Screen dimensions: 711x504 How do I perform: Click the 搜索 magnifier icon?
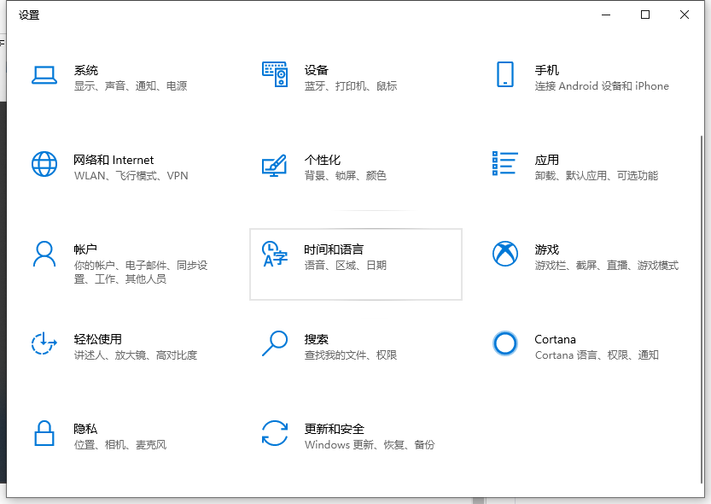point(275,345)
